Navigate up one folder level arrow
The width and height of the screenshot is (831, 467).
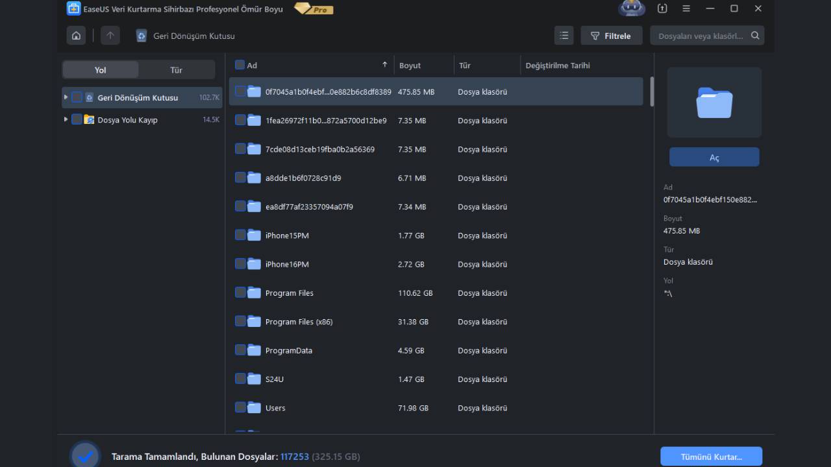pyautogui.click(x=110, y=36)
